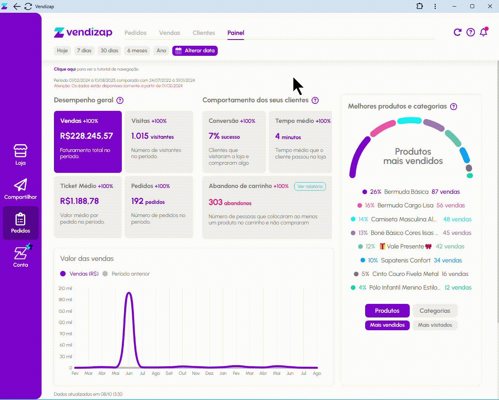Viewport: 499px width, 400px height.
Task: Click info icon next to Melhores produtos e categorias
Action: click(x=454, y=107)
